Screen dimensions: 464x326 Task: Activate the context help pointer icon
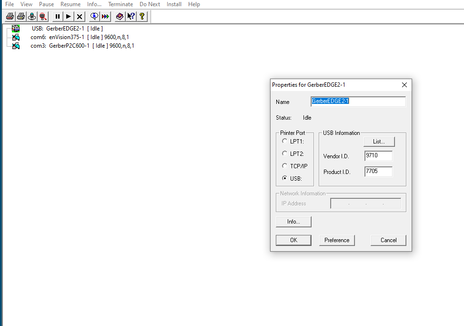point(131,16)
